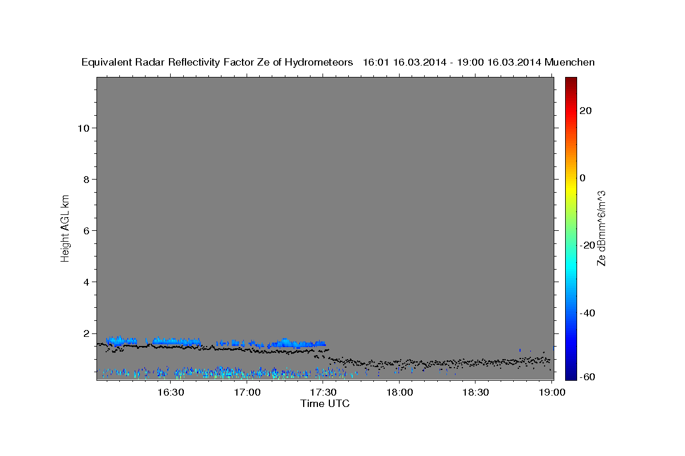
Task: Click the 18:00 time tick label
Action: pos(400,392)
